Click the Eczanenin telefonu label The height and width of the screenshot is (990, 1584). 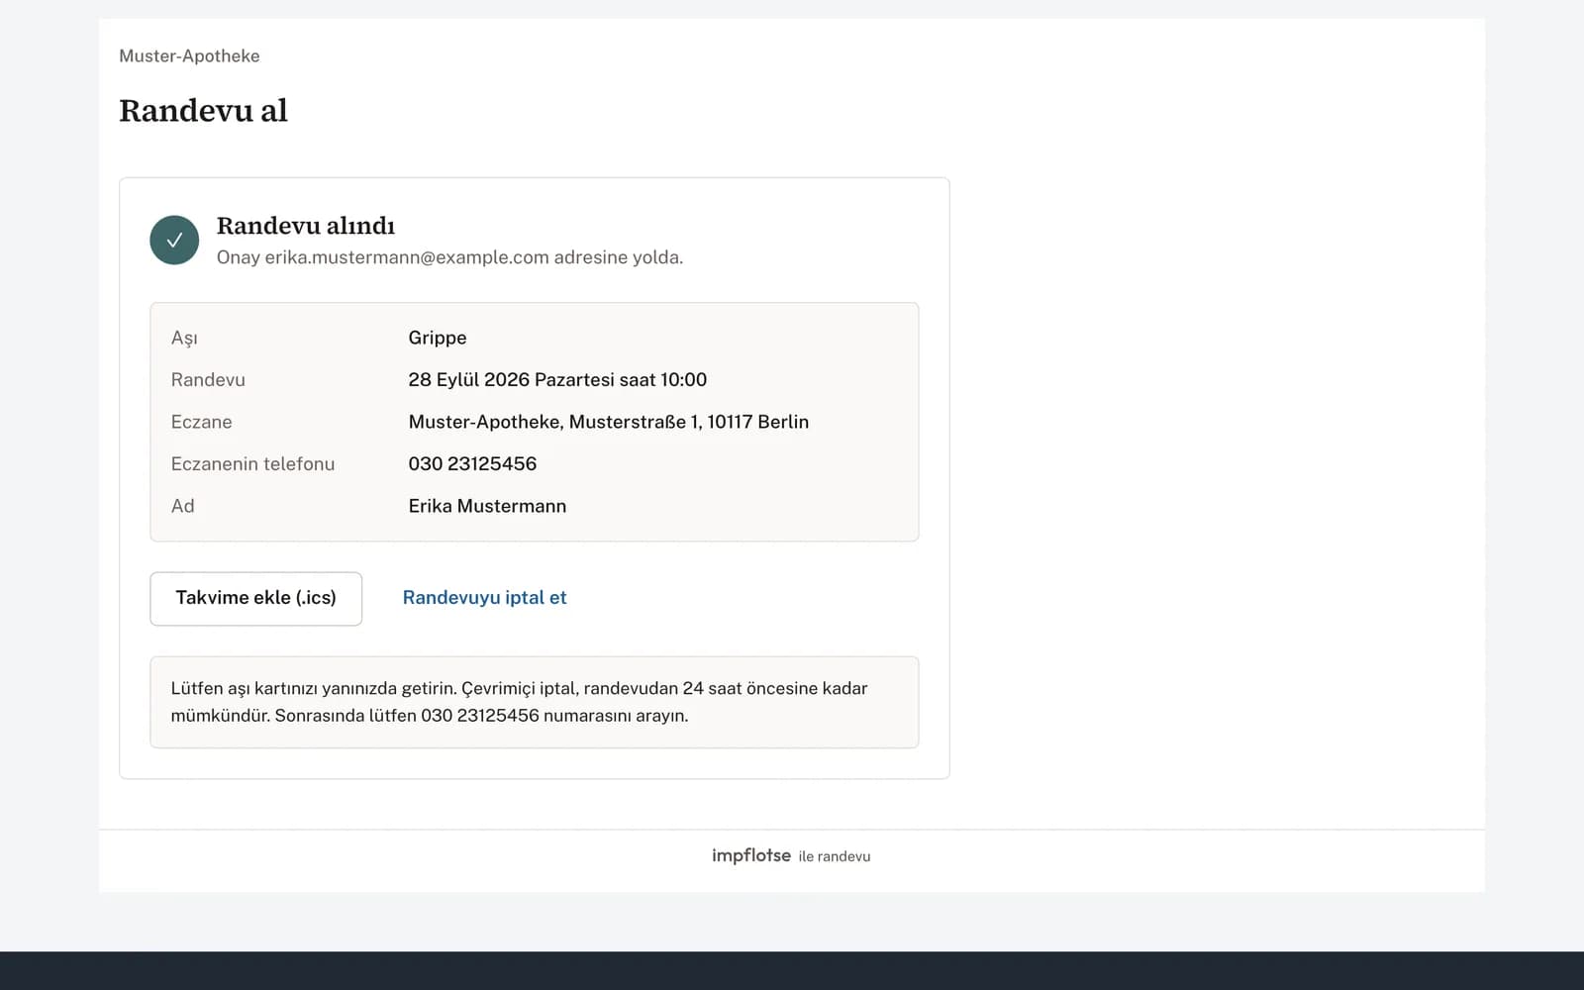(252, 463)
